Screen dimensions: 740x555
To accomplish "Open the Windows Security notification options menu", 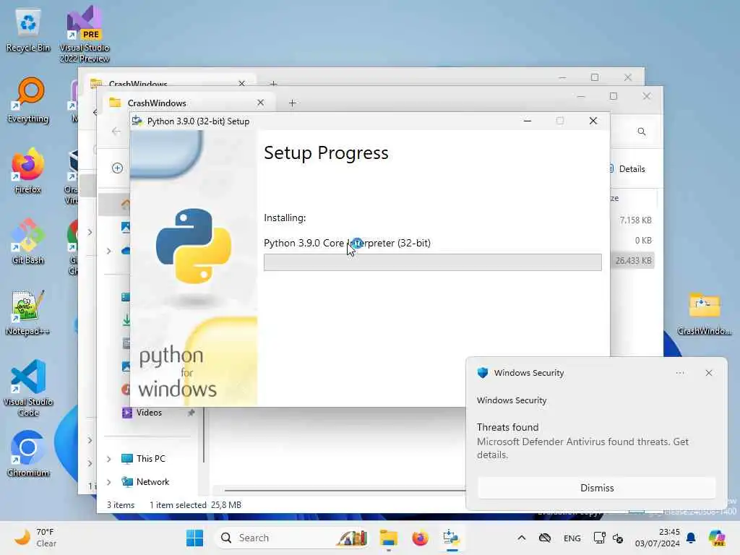I will [x=680, y=373].
